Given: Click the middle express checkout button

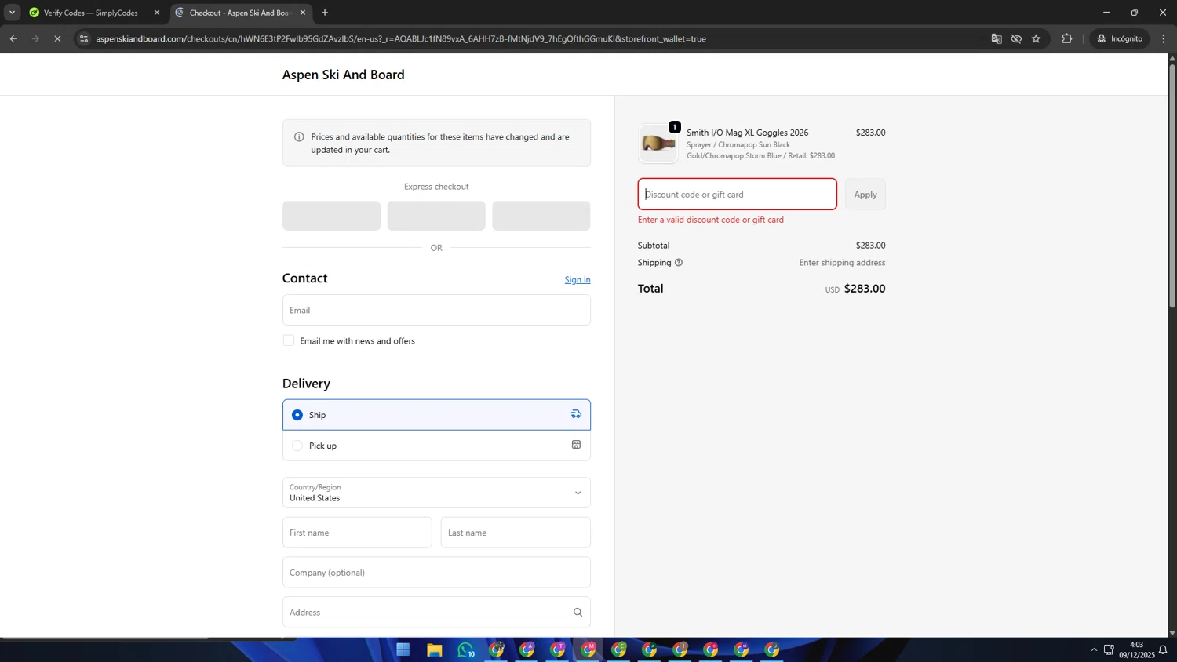Looking at the screenshot, I should click(x=436, y=216).
